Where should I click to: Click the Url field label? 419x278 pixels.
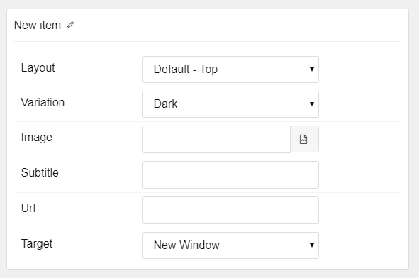[28, 208]
